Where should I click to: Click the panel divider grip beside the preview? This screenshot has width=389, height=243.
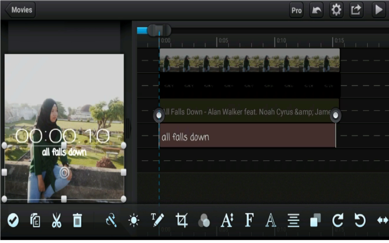point(128,128)
